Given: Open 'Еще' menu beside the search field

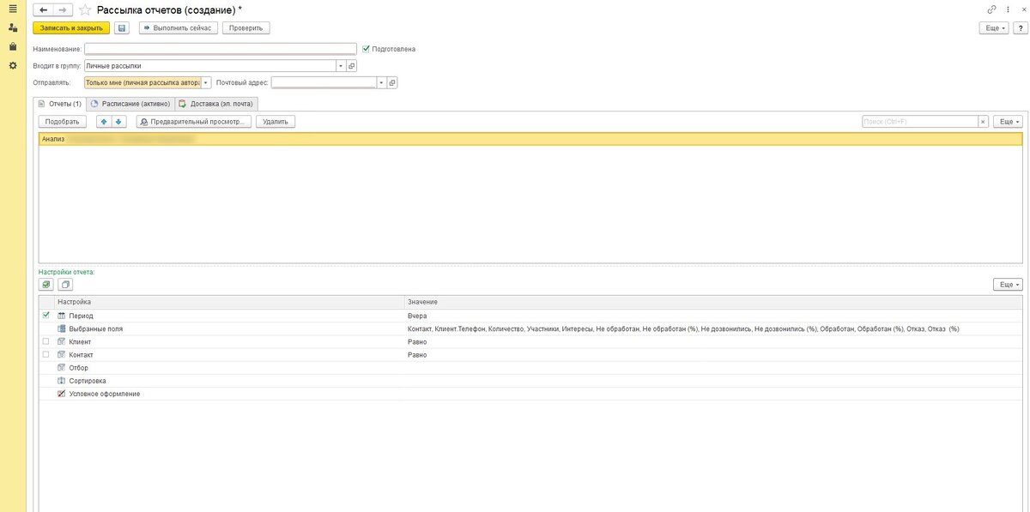Looking at the screenshot, I should click(1008, 122).
